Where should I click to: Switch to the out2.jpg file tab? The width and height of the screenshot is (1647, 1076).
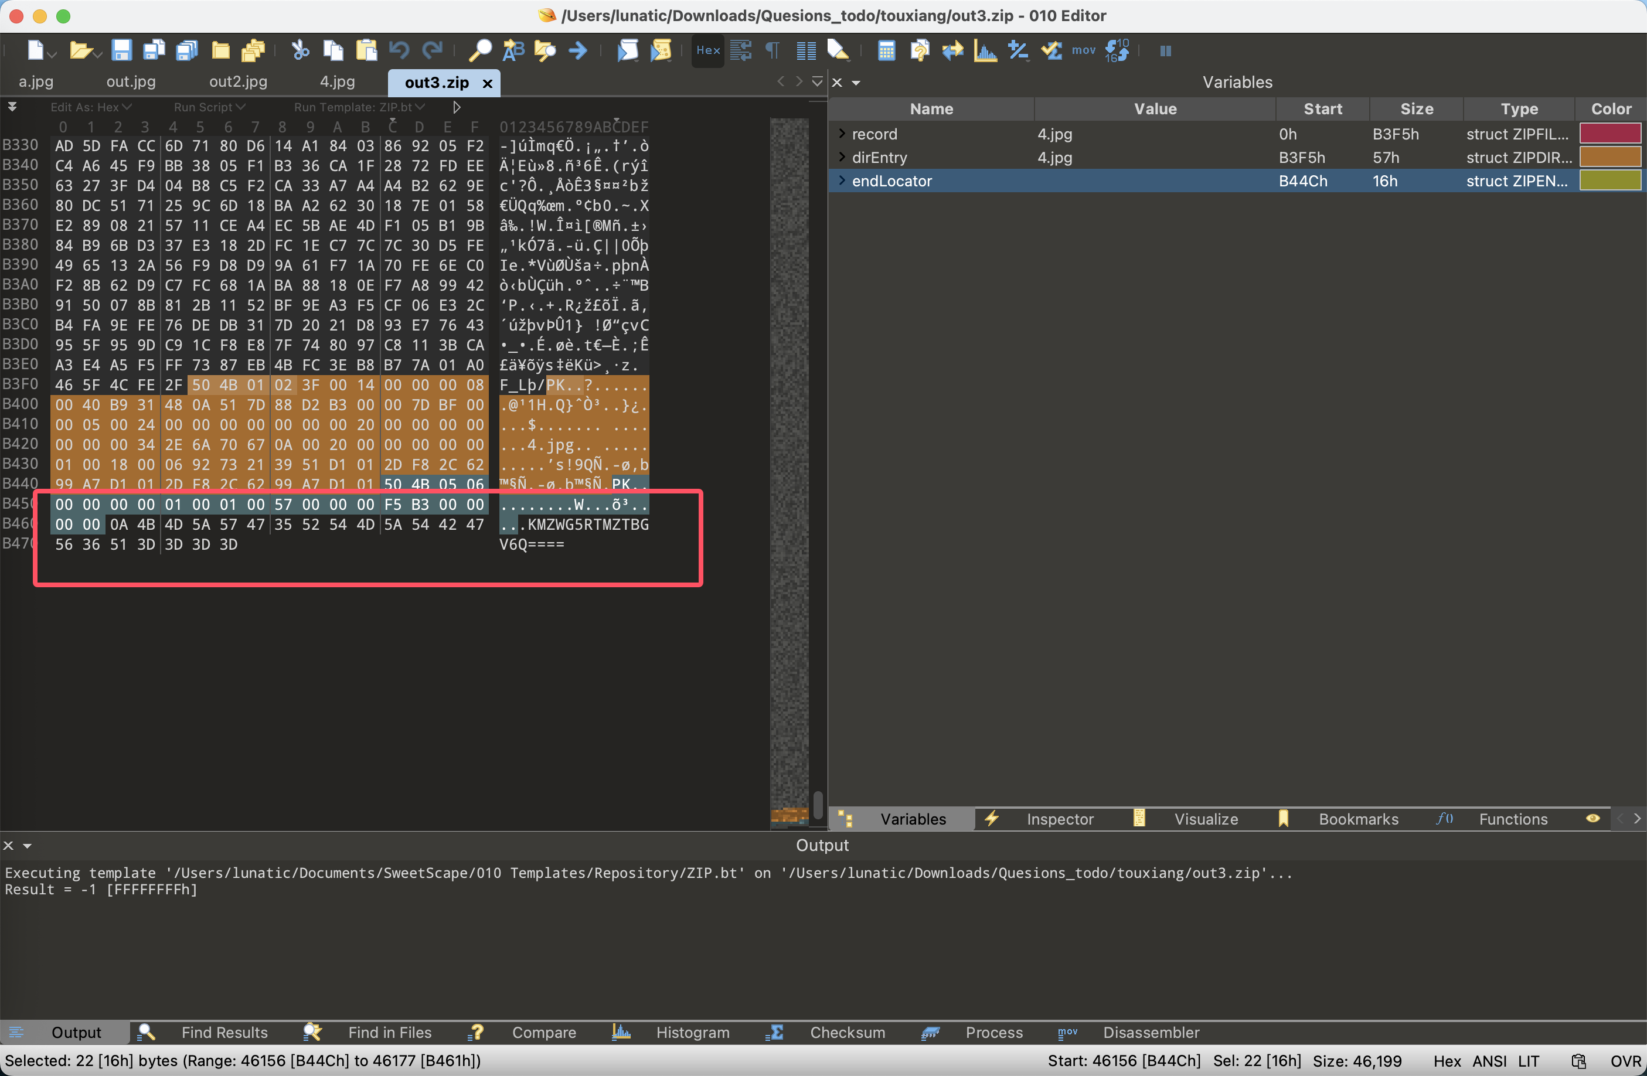pos(238,81)
